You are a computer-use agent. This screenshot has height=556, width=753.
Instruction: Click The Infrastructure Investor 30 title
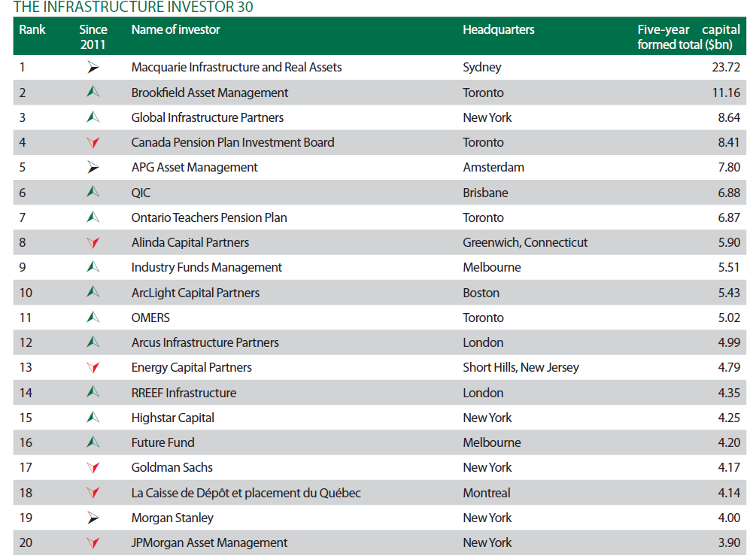coord(133,7)
